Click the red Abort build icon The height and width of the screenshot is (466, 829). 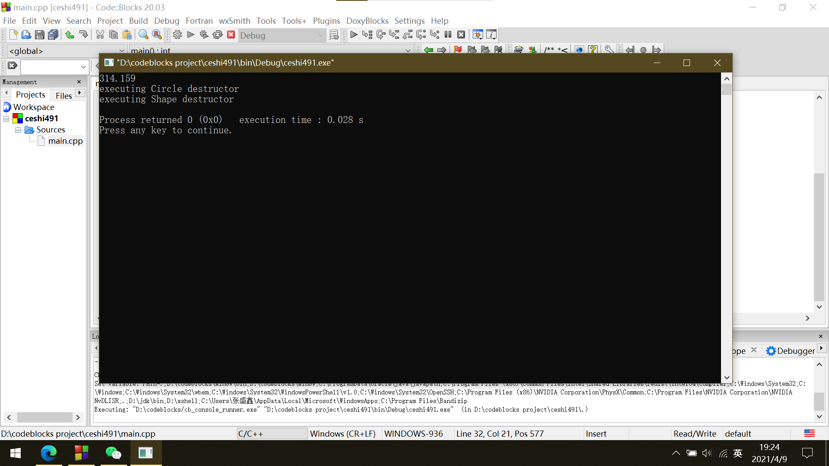click(x=231, y=35)
